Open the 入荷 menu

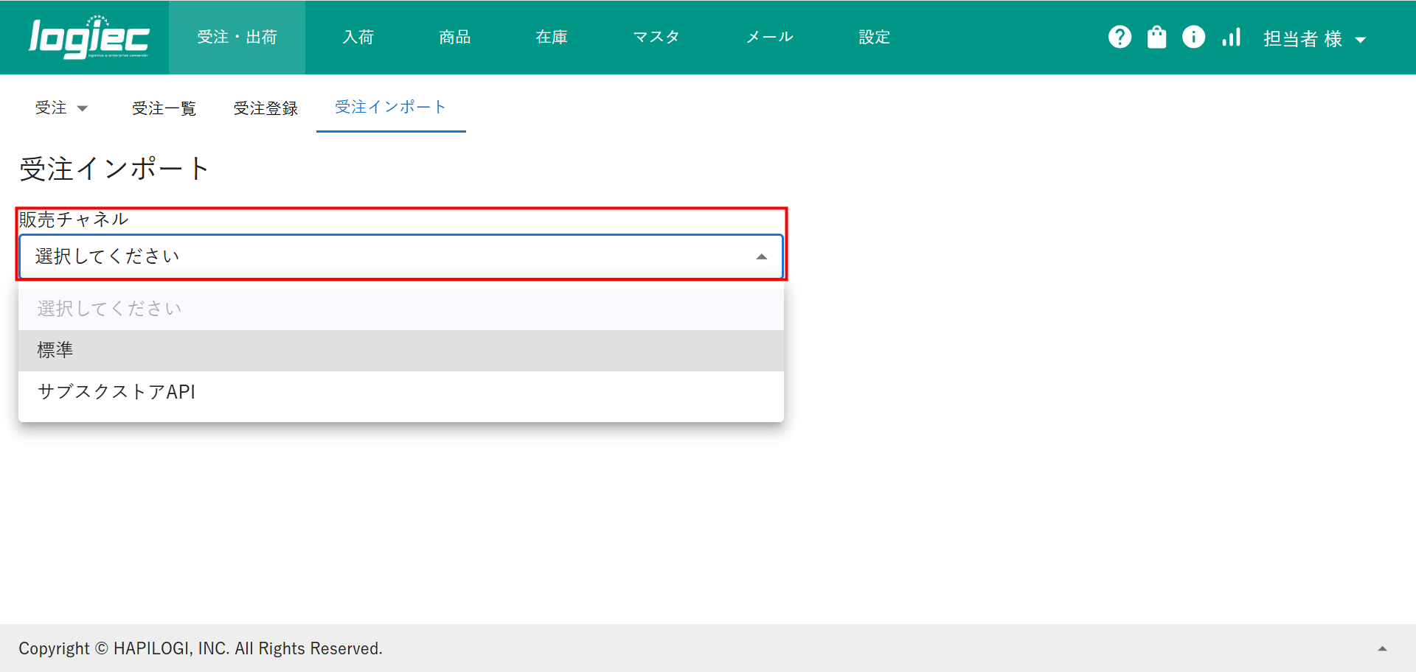(358, 37)
